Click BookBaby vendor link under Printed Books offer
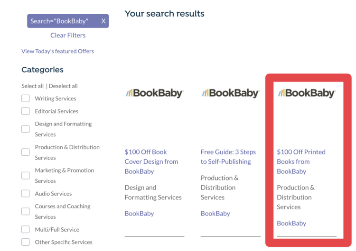 (291, 224)
